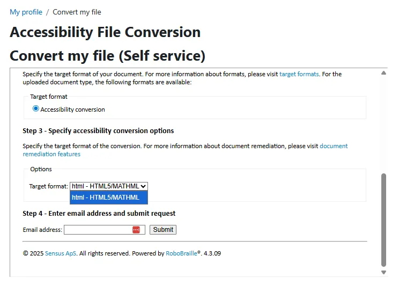399x292 pixels.
Task: Go to the My profile breadcrumb
Action: pos(26,12)
